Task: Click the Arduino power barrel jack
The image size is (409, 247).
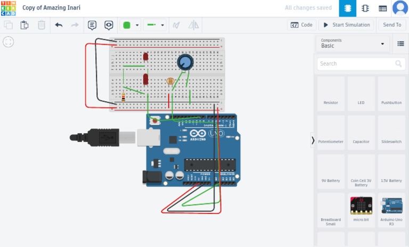Action: (x=152, y=177)
